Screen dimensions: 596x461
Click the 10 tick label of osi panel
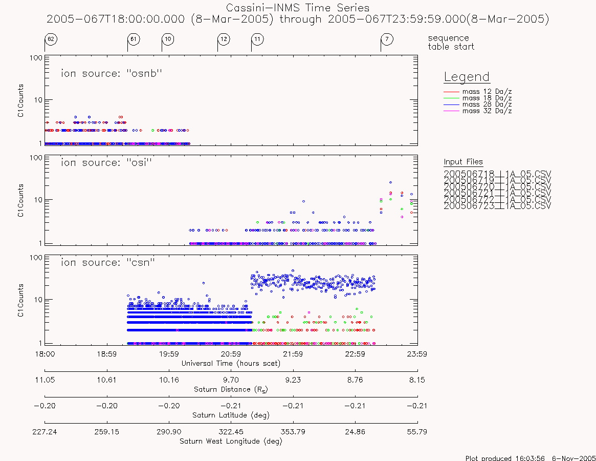[38, 200]
